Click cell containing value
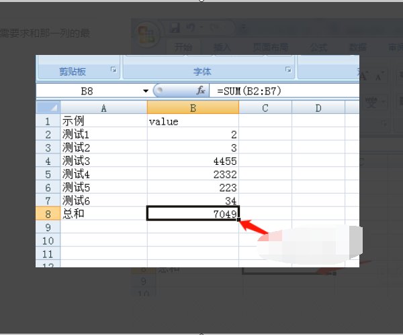The image size is (403, 335). click(193, 121)
